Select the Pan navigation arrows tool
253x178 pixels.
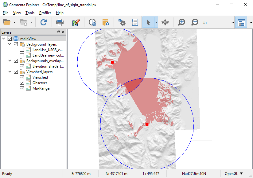(x=165, y=22)
